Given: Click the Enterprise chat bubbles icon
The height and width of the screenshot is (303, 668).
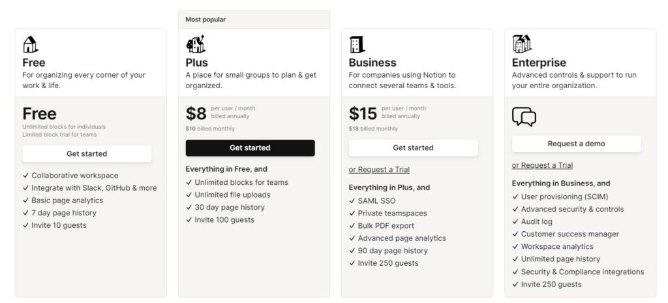Looking at the screenshot, I should coord(524,116).
